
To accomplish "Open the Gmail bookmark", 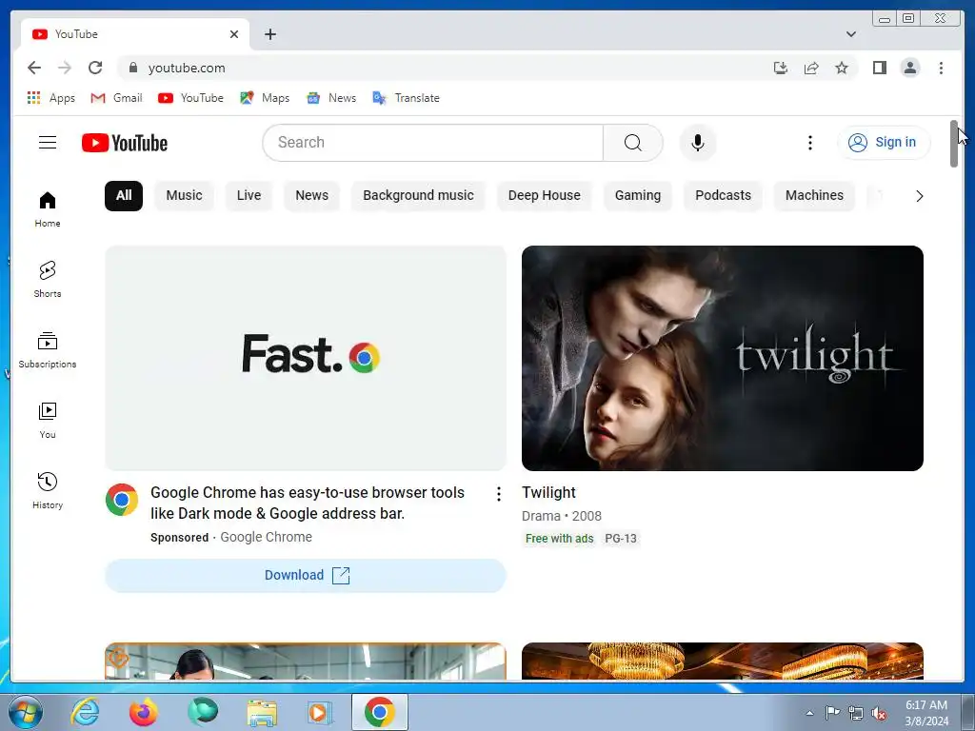I will 116,98.
